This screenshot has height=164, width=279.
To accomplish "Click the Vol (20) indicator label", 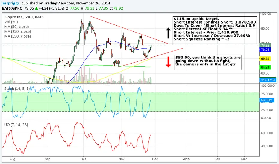I will point(11,22).
